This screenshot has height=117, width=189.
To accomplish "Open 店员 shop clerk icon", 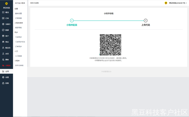I will point(3,54).
